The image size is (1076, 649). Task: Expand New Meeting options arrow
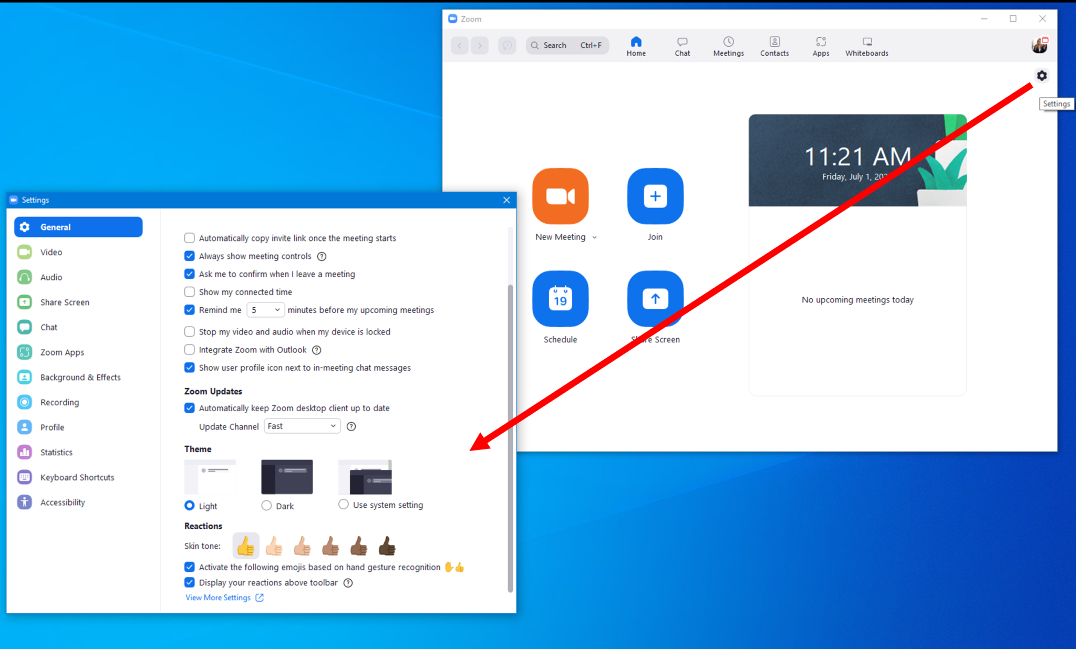595,237
